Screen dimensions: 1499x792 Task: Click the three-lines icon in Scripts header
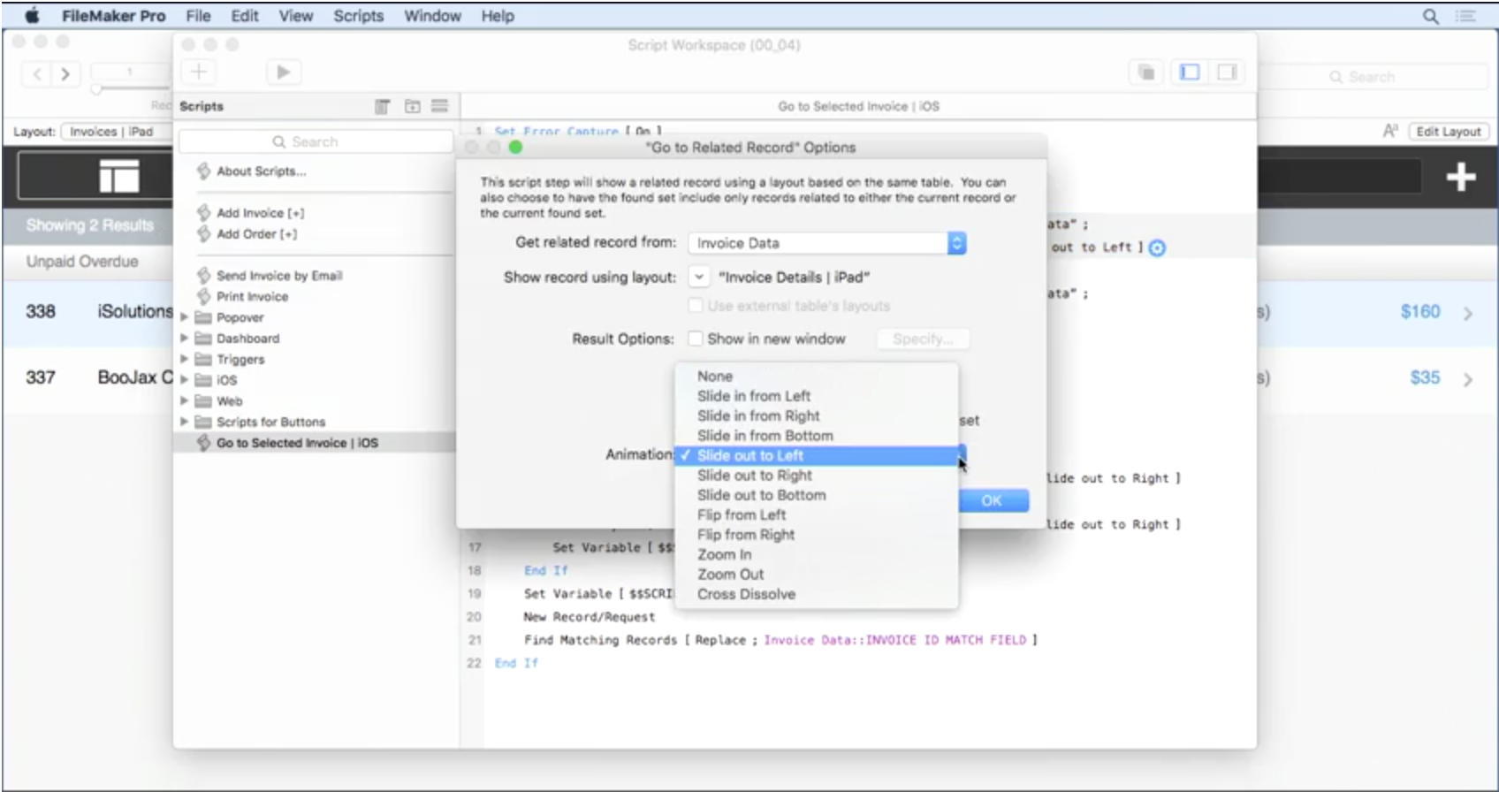coord(439,106)
